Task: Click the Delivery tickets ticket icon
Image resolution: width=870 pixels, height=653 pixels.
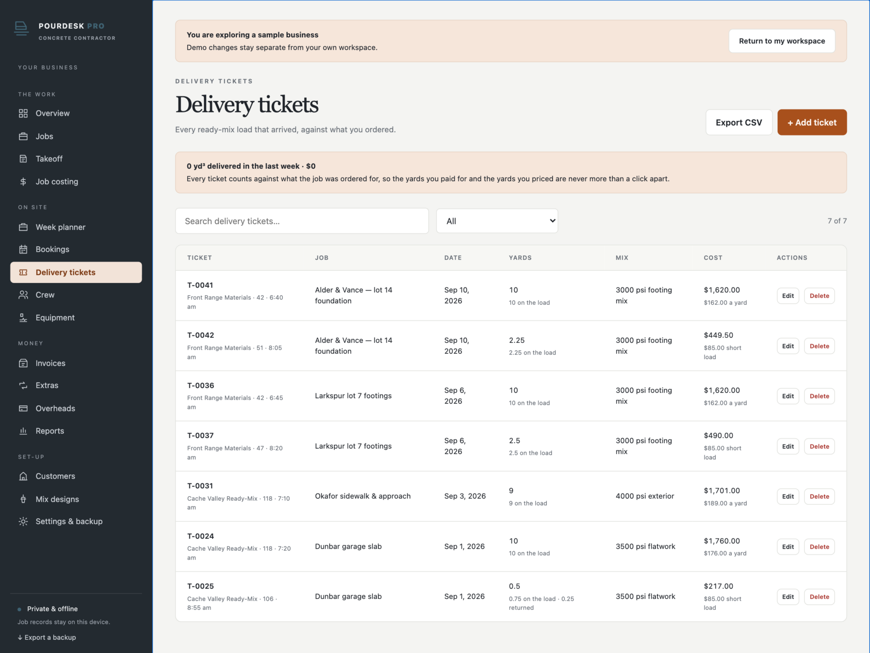Action: 23,273
